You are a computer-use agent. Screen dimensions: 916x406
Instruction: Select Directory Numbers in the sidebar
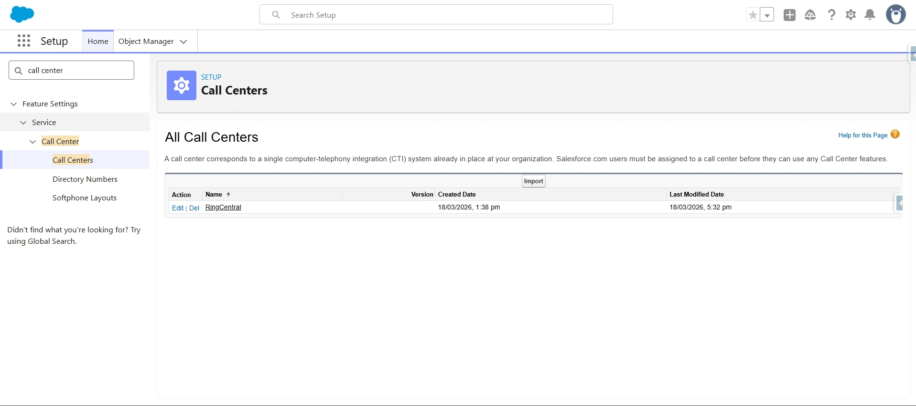(85, 179)
